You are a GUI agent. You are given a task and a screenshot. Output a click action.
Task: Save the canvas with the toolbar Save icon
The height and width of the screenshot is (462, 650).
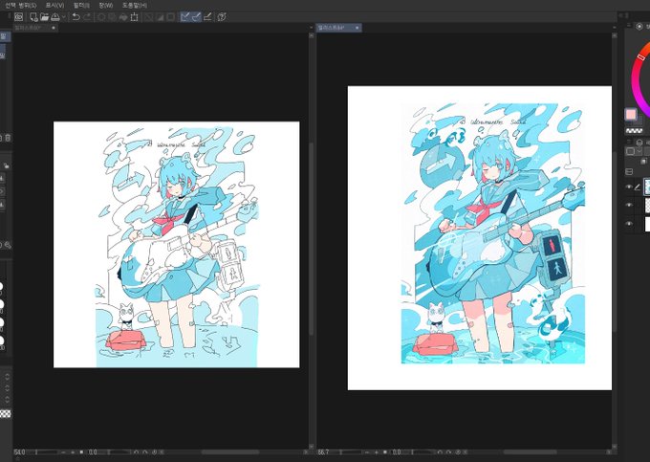coord(54,17)
